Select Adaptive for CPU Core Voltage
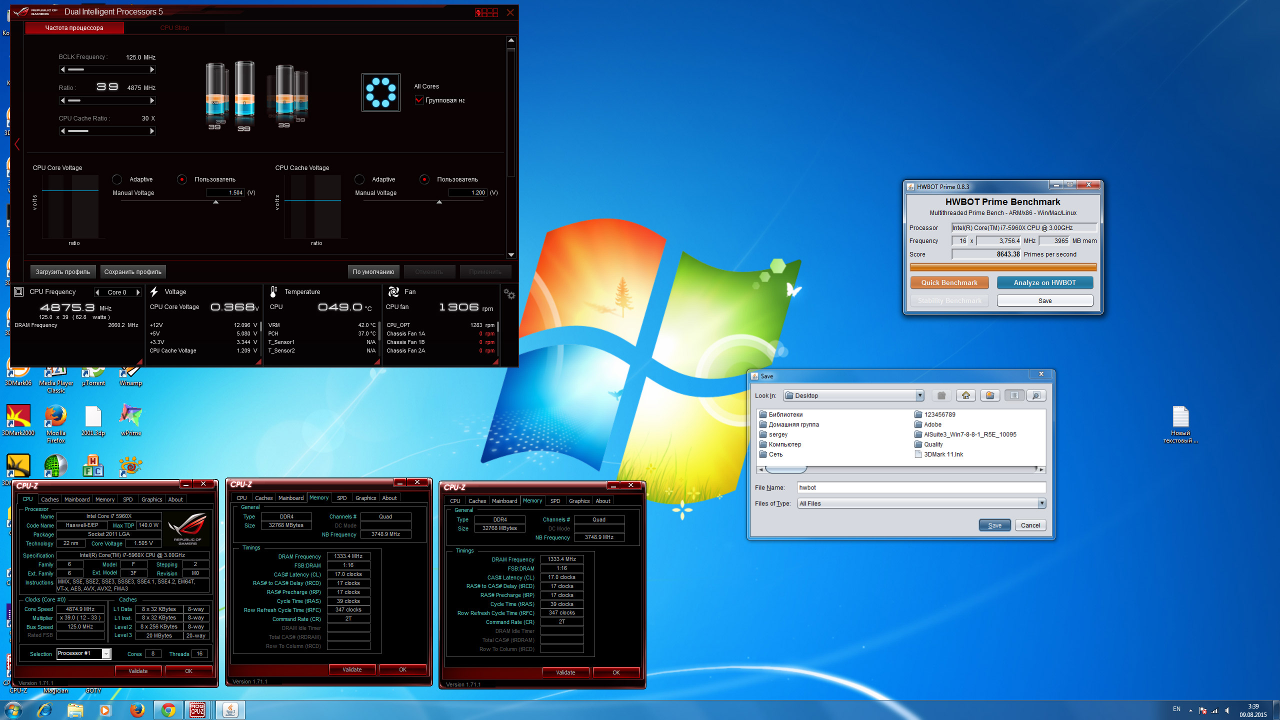The image size is (1280, 720). pyautogui.click(x=117, y=179)
